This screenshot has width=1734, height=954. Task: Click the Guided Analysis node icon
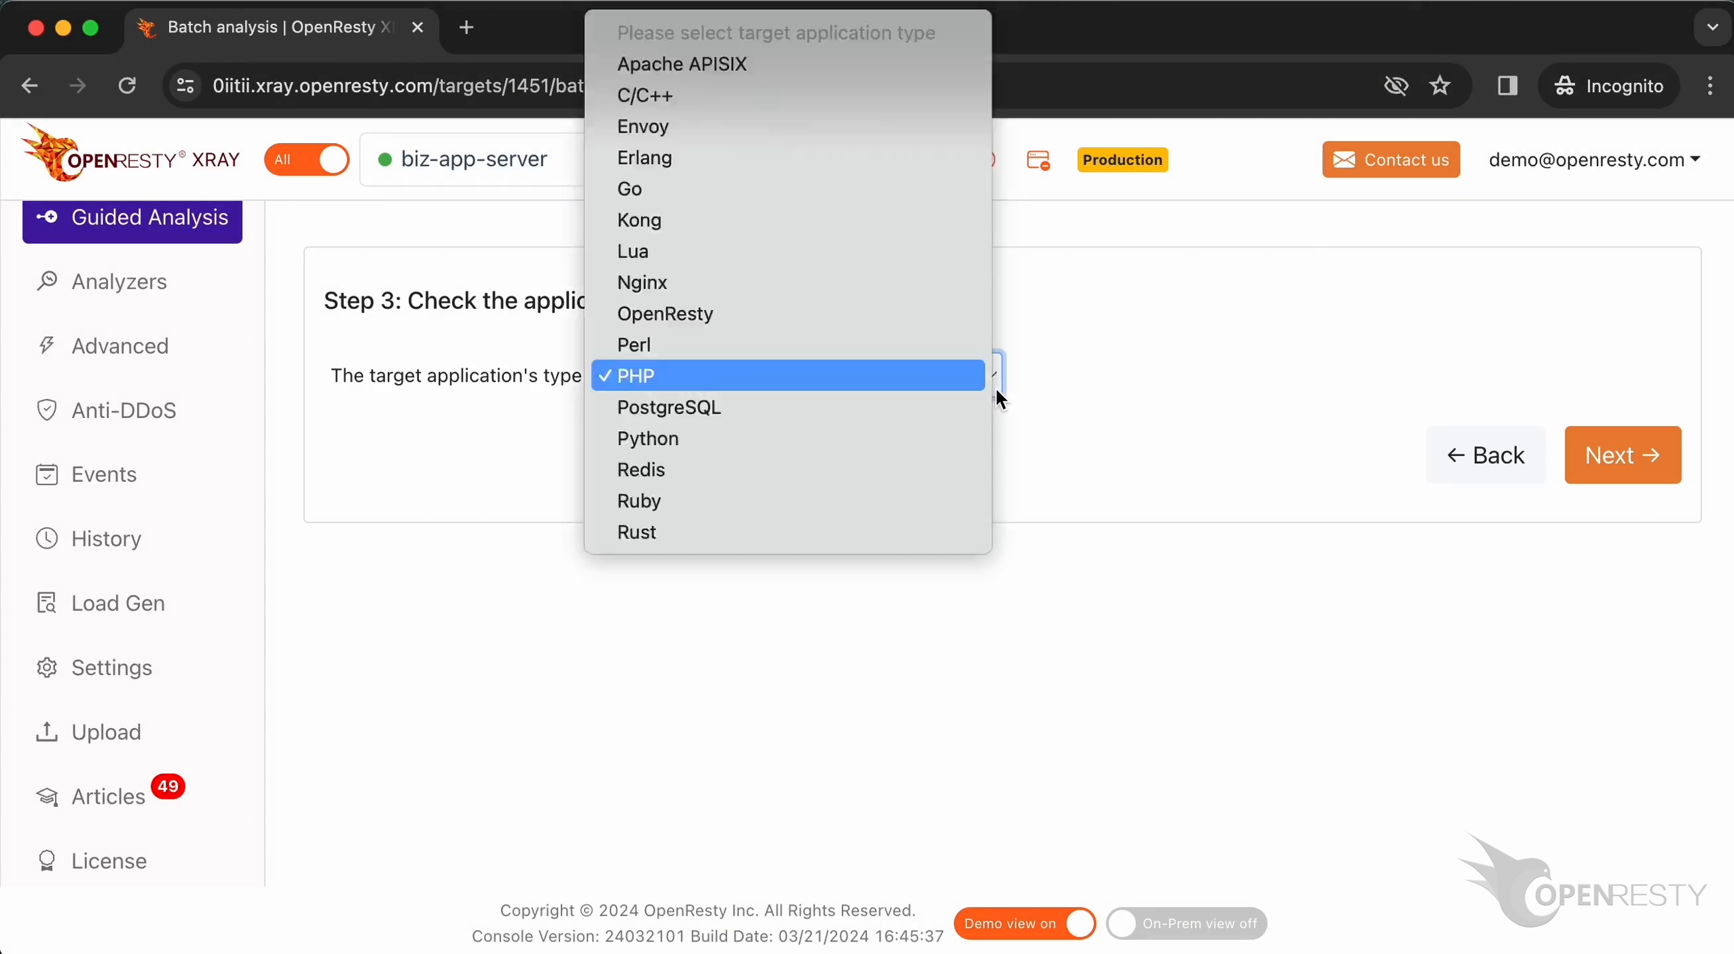coord(47,217)
